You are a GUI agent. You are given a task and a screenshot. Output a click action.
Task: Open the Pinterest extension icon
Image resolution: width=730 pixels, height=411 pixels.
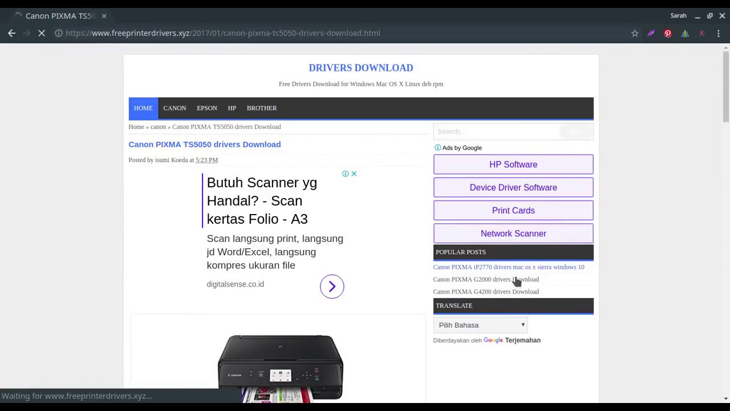668,33
